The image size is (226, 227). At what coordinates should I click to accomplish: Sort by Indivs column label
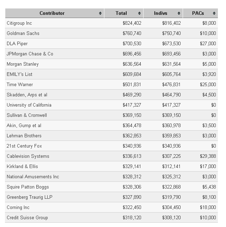coord(160,13)
